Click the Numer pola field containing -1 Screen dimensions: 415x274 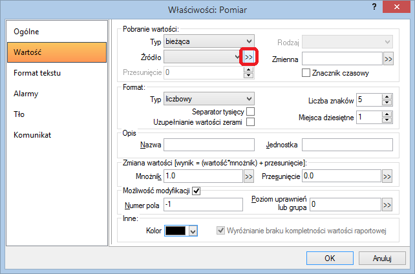tap(203, 205)
